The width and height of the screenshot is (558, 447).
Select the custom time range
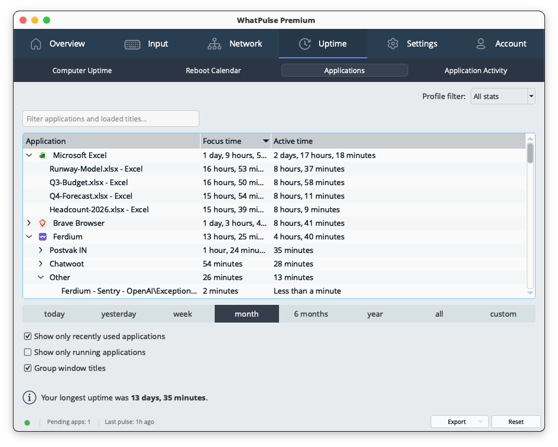[x=503, y=314]
